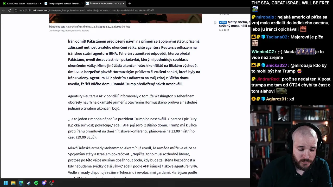This screenshot has width=333, height=187.
Task: Close the CzechCloud Stream tab
Action: 41,3
